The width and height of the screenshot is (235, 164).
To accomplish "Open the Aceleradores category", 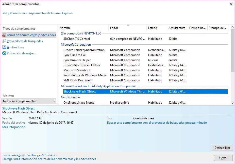I will [x=15, y=47].
